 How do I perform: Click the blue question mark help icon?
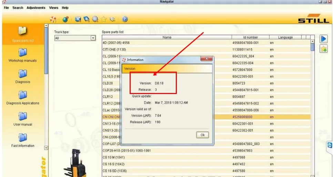125,19
